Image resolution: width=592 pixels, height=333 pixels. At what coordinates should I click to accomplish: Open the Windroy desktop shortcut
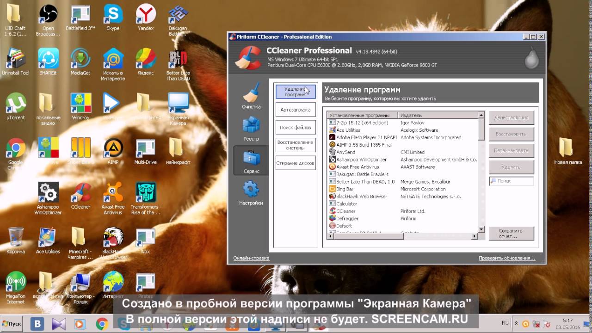tap(80, 106)
